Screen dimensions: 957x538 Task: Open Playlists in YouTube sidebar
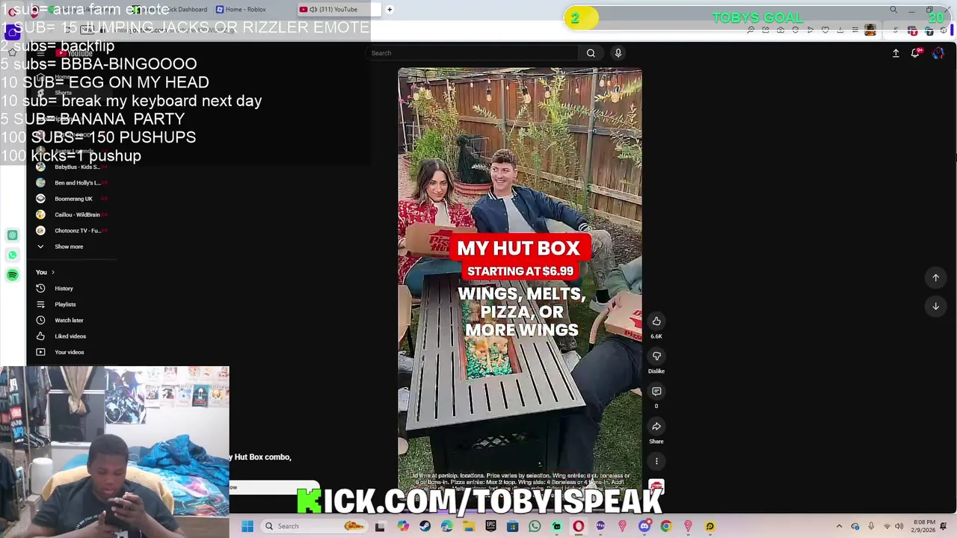coord(65,304)
